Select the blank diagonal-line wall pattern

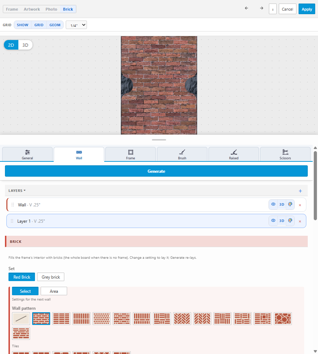(21, 319)
